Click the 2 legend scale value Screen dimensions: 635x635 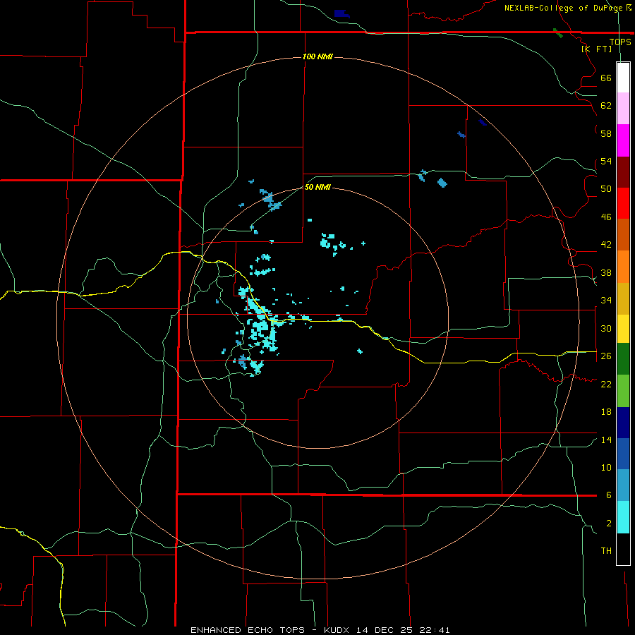point(609,524)
